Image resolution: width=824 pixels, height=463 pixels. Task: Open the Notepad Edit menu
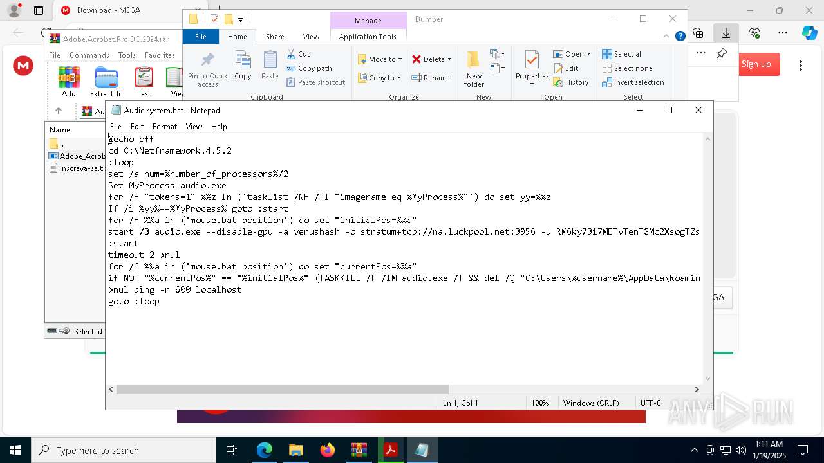137,127
